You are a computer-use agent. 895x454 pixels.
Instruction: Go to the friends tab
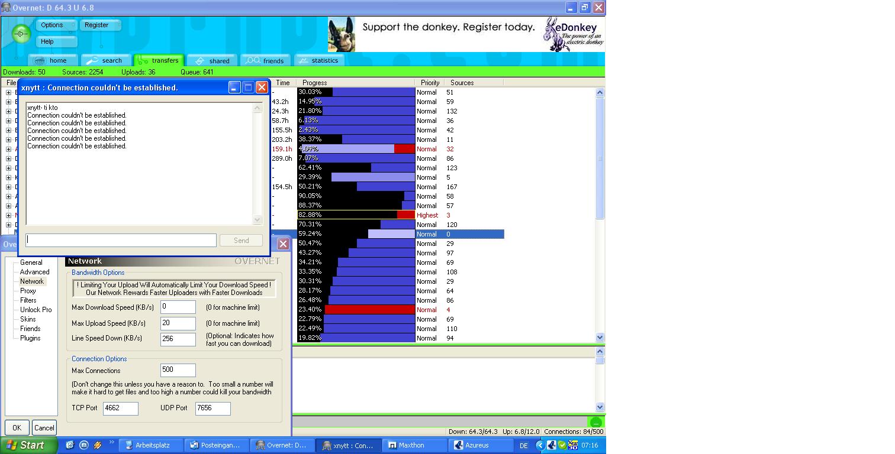[x=266, y=60]
